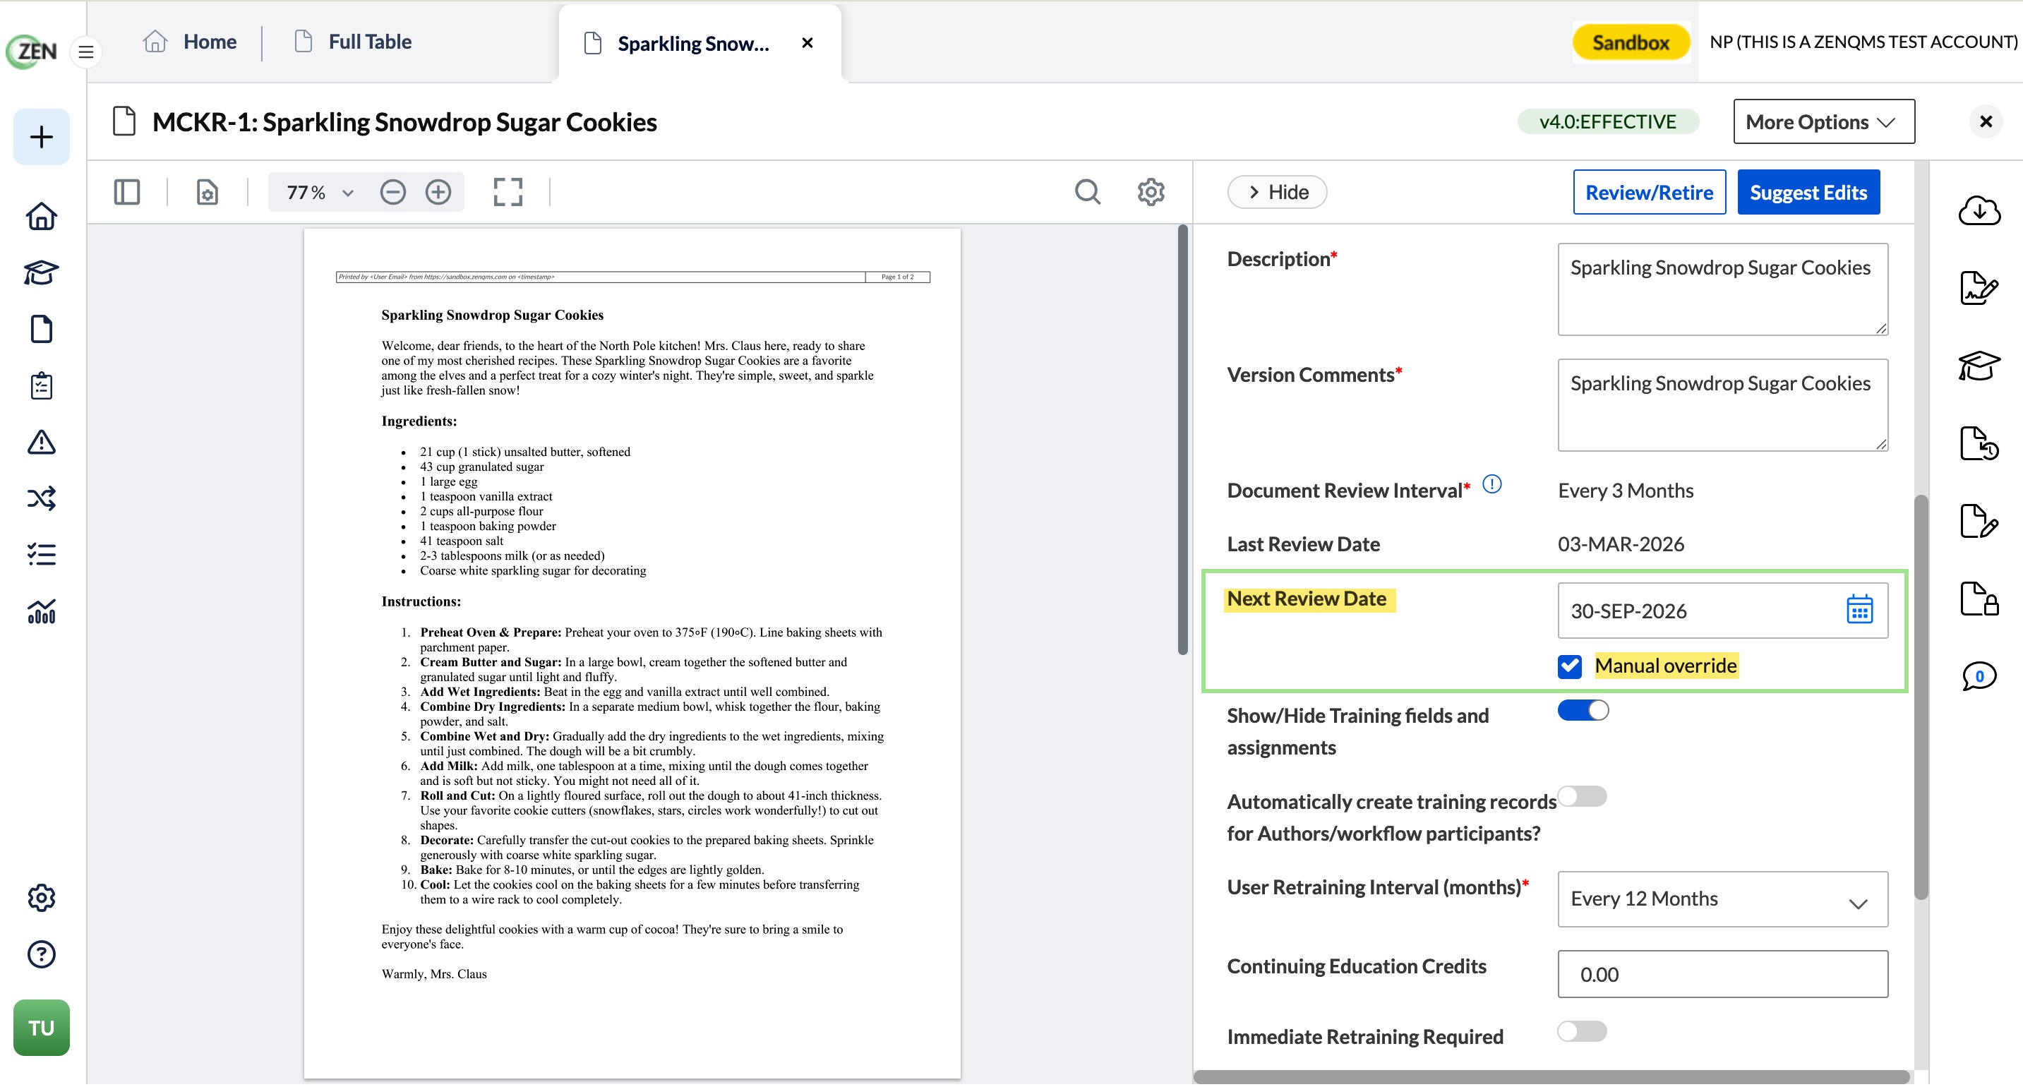This screenshot has height=1087, width=2023.
Task: Click the blue plus create button
Action: pos(42,137)
